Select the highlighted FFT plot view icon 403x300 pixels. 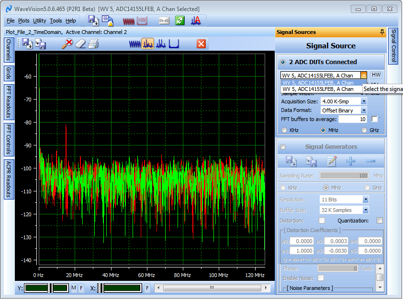click(148, 44)
